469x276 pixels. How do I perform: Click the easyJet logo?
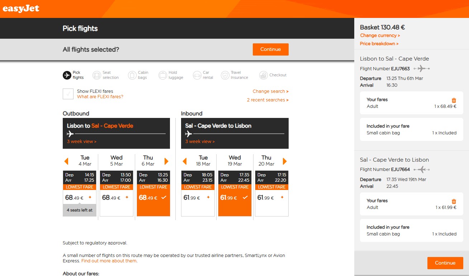tap(21, 9)
